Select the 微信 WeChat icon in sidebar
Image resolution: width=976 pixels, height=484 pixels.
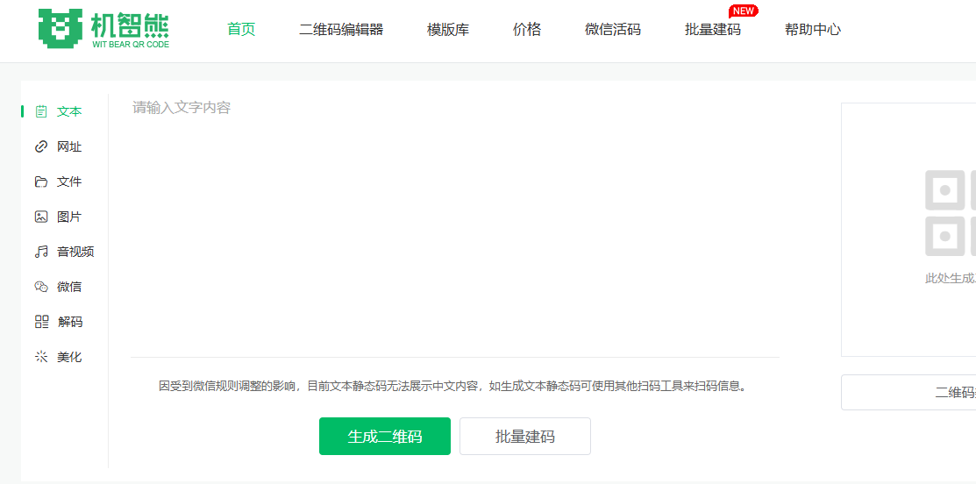(41, 287)
